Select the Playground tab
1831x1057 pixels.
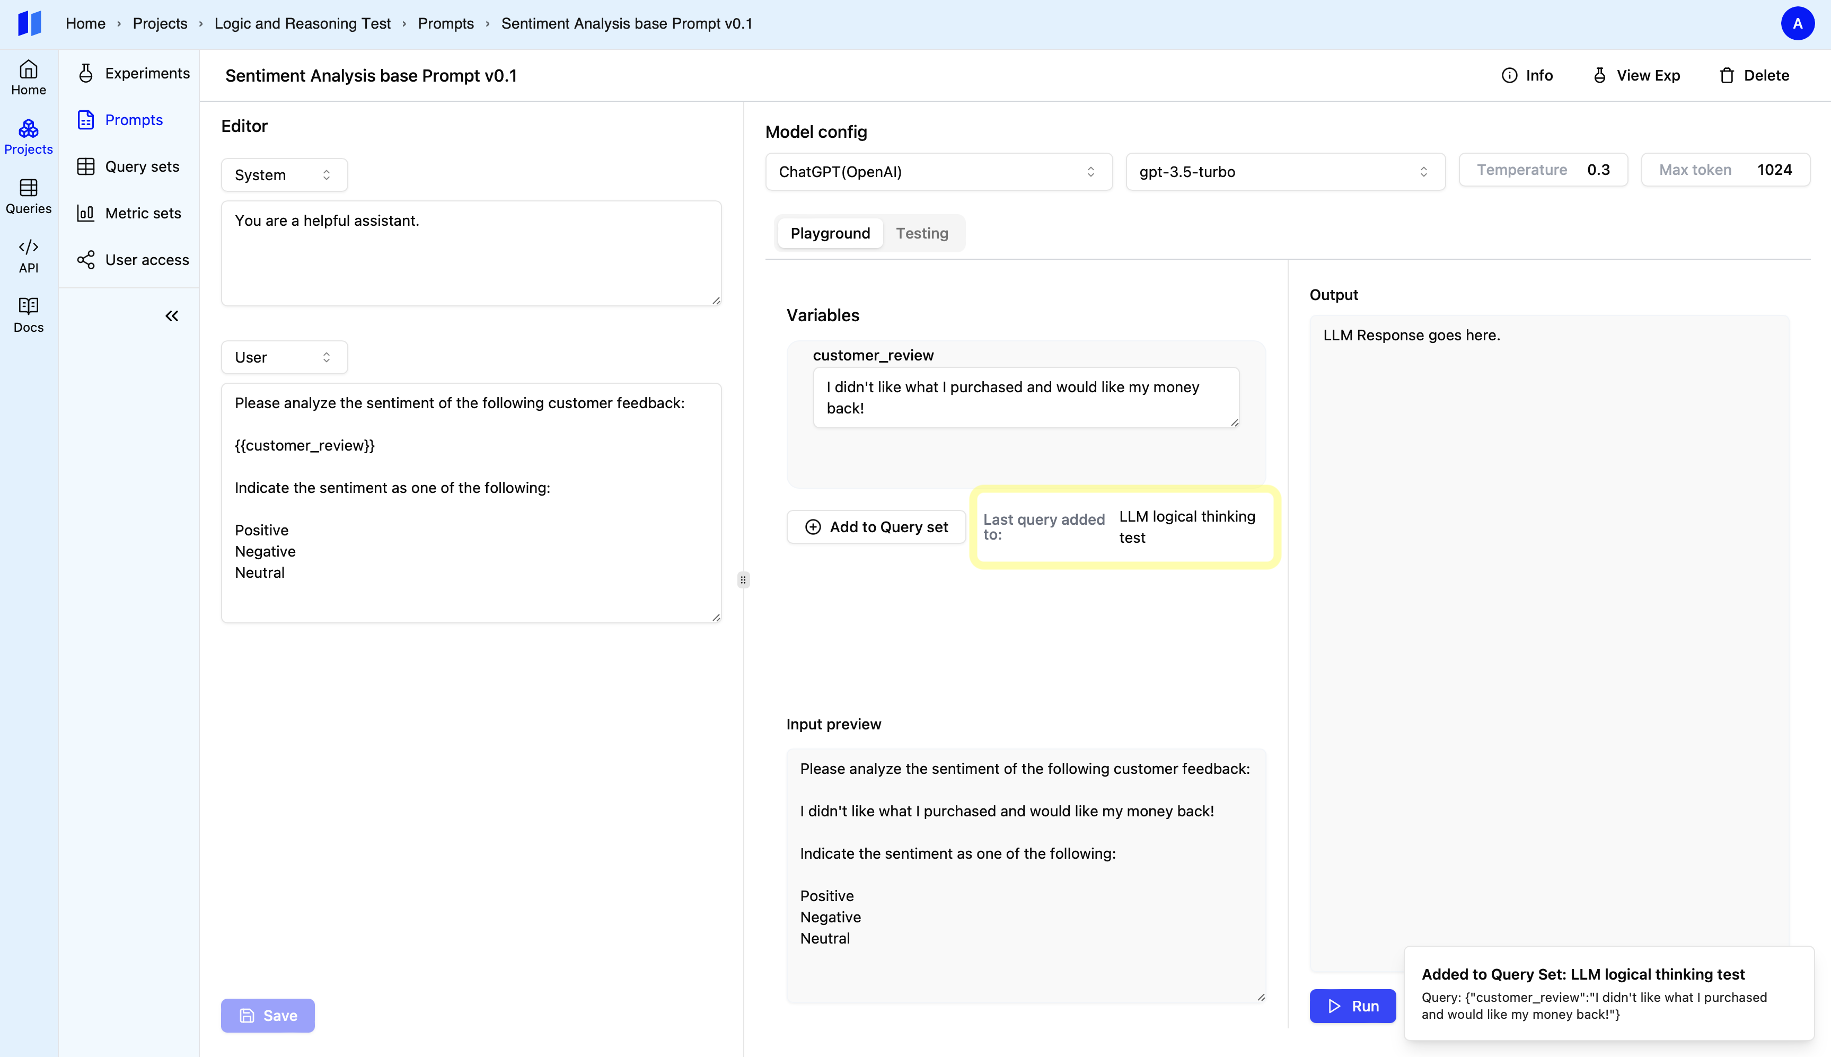point(830,233)
